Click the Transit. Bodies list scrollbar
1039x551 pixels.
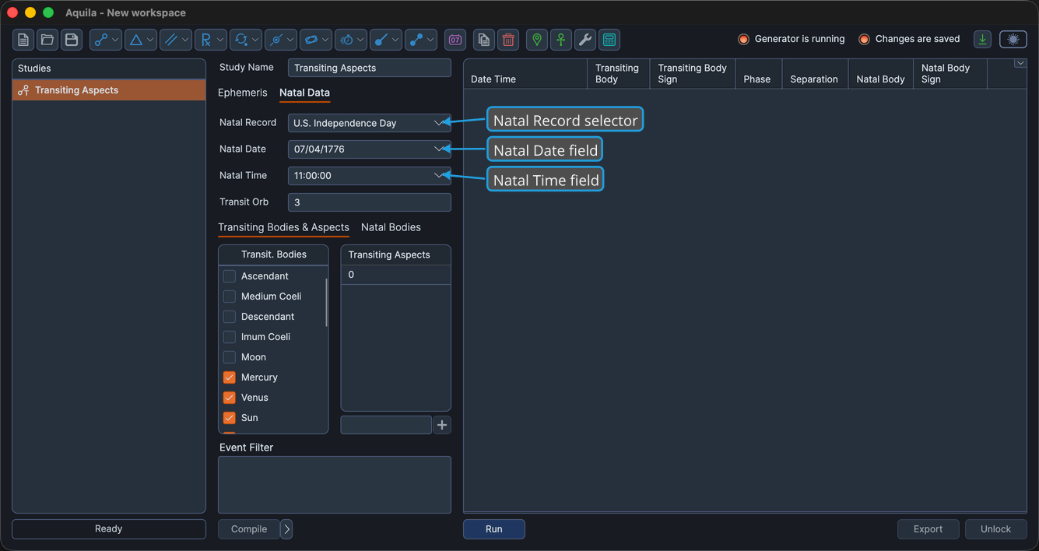[x=326, y=302]
